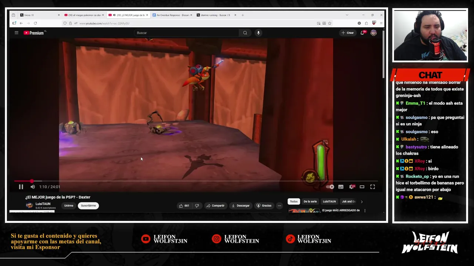Open the 'El juego MÁS ARRIESGADO' video thumbnail
The width and height of the screenshot is (474, 266).
pos(304,211)
